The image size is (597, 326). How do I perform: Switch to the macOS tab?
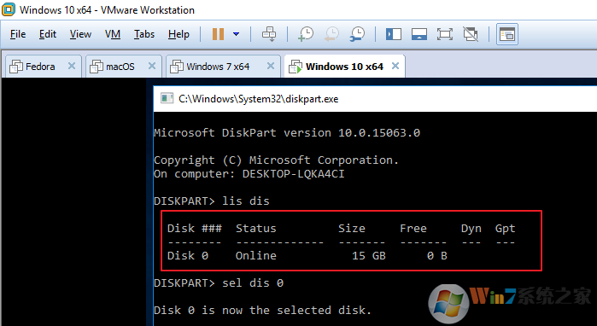(x=120, y=67)
